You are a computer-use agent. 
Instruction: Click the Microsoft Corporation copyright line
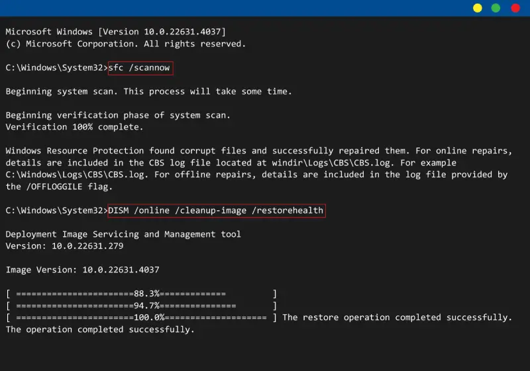(125, 44)
